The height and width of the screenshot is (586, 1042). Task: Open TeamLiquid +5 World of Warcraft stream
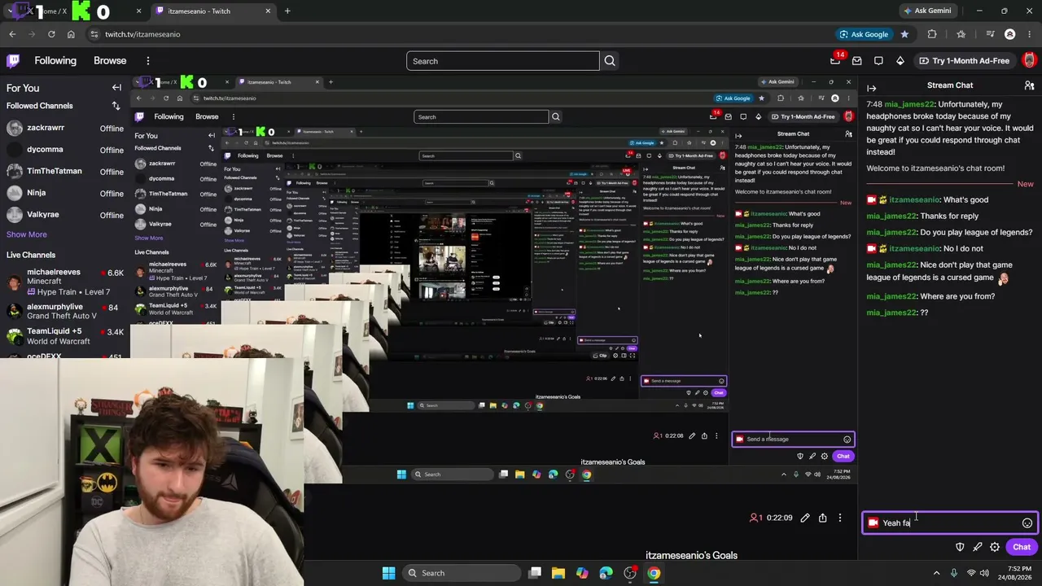pos(65,336)
